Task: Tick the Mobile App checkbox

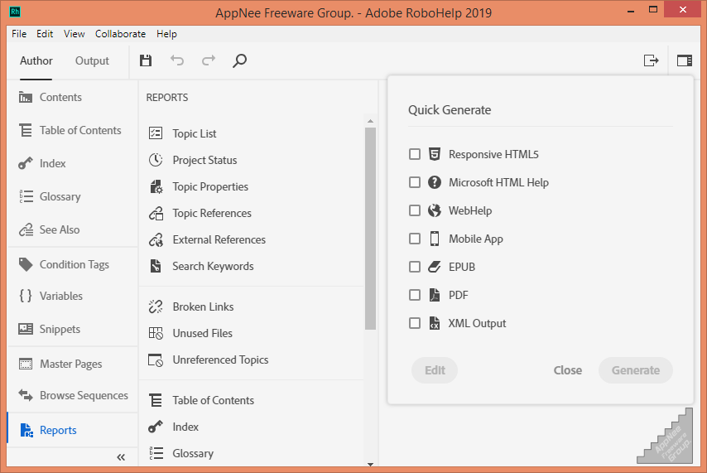Action: pos(415,239)
